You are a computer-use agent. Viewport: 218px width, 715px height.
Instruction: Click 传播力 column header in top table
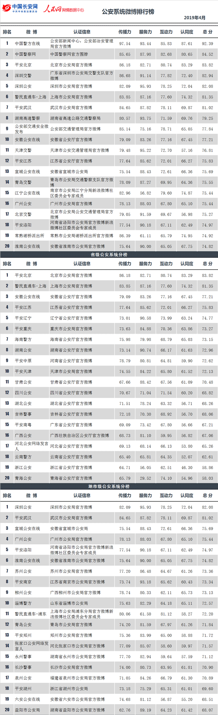coord(124,32)
